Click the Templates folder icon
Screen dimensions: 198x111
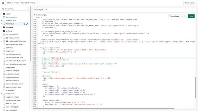point(4,27)
